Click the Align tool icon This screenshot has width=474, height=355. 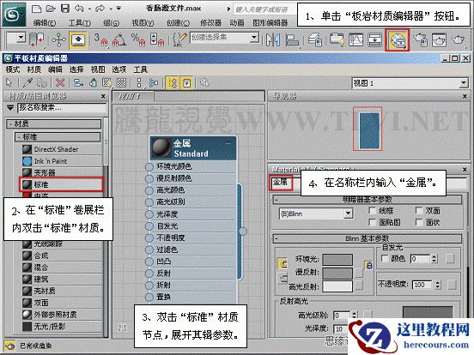292,39
